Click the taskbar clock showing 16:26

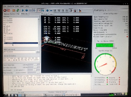(119, 94)
